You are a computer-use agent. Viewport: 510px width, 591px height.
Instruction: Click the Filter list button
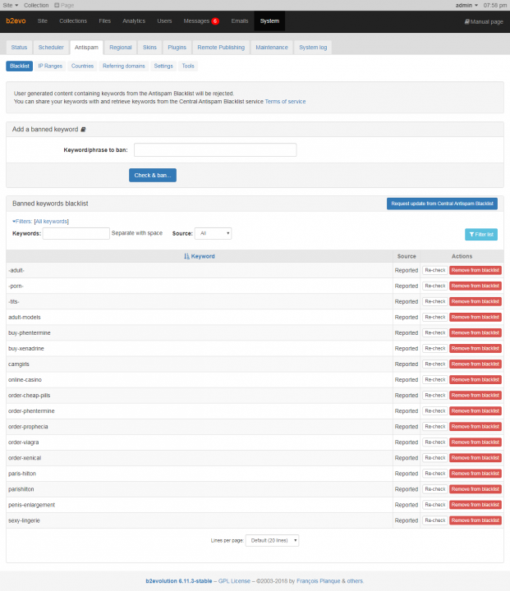pos(481,235)
